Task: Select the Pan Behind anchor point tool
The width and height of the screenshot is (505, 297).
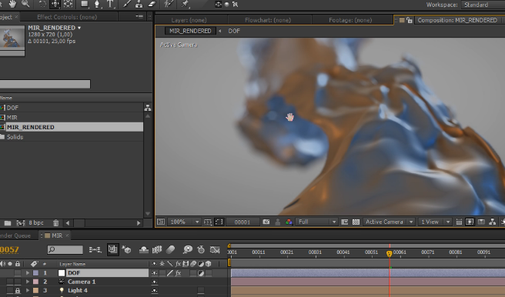Action: tap(69, 4)
